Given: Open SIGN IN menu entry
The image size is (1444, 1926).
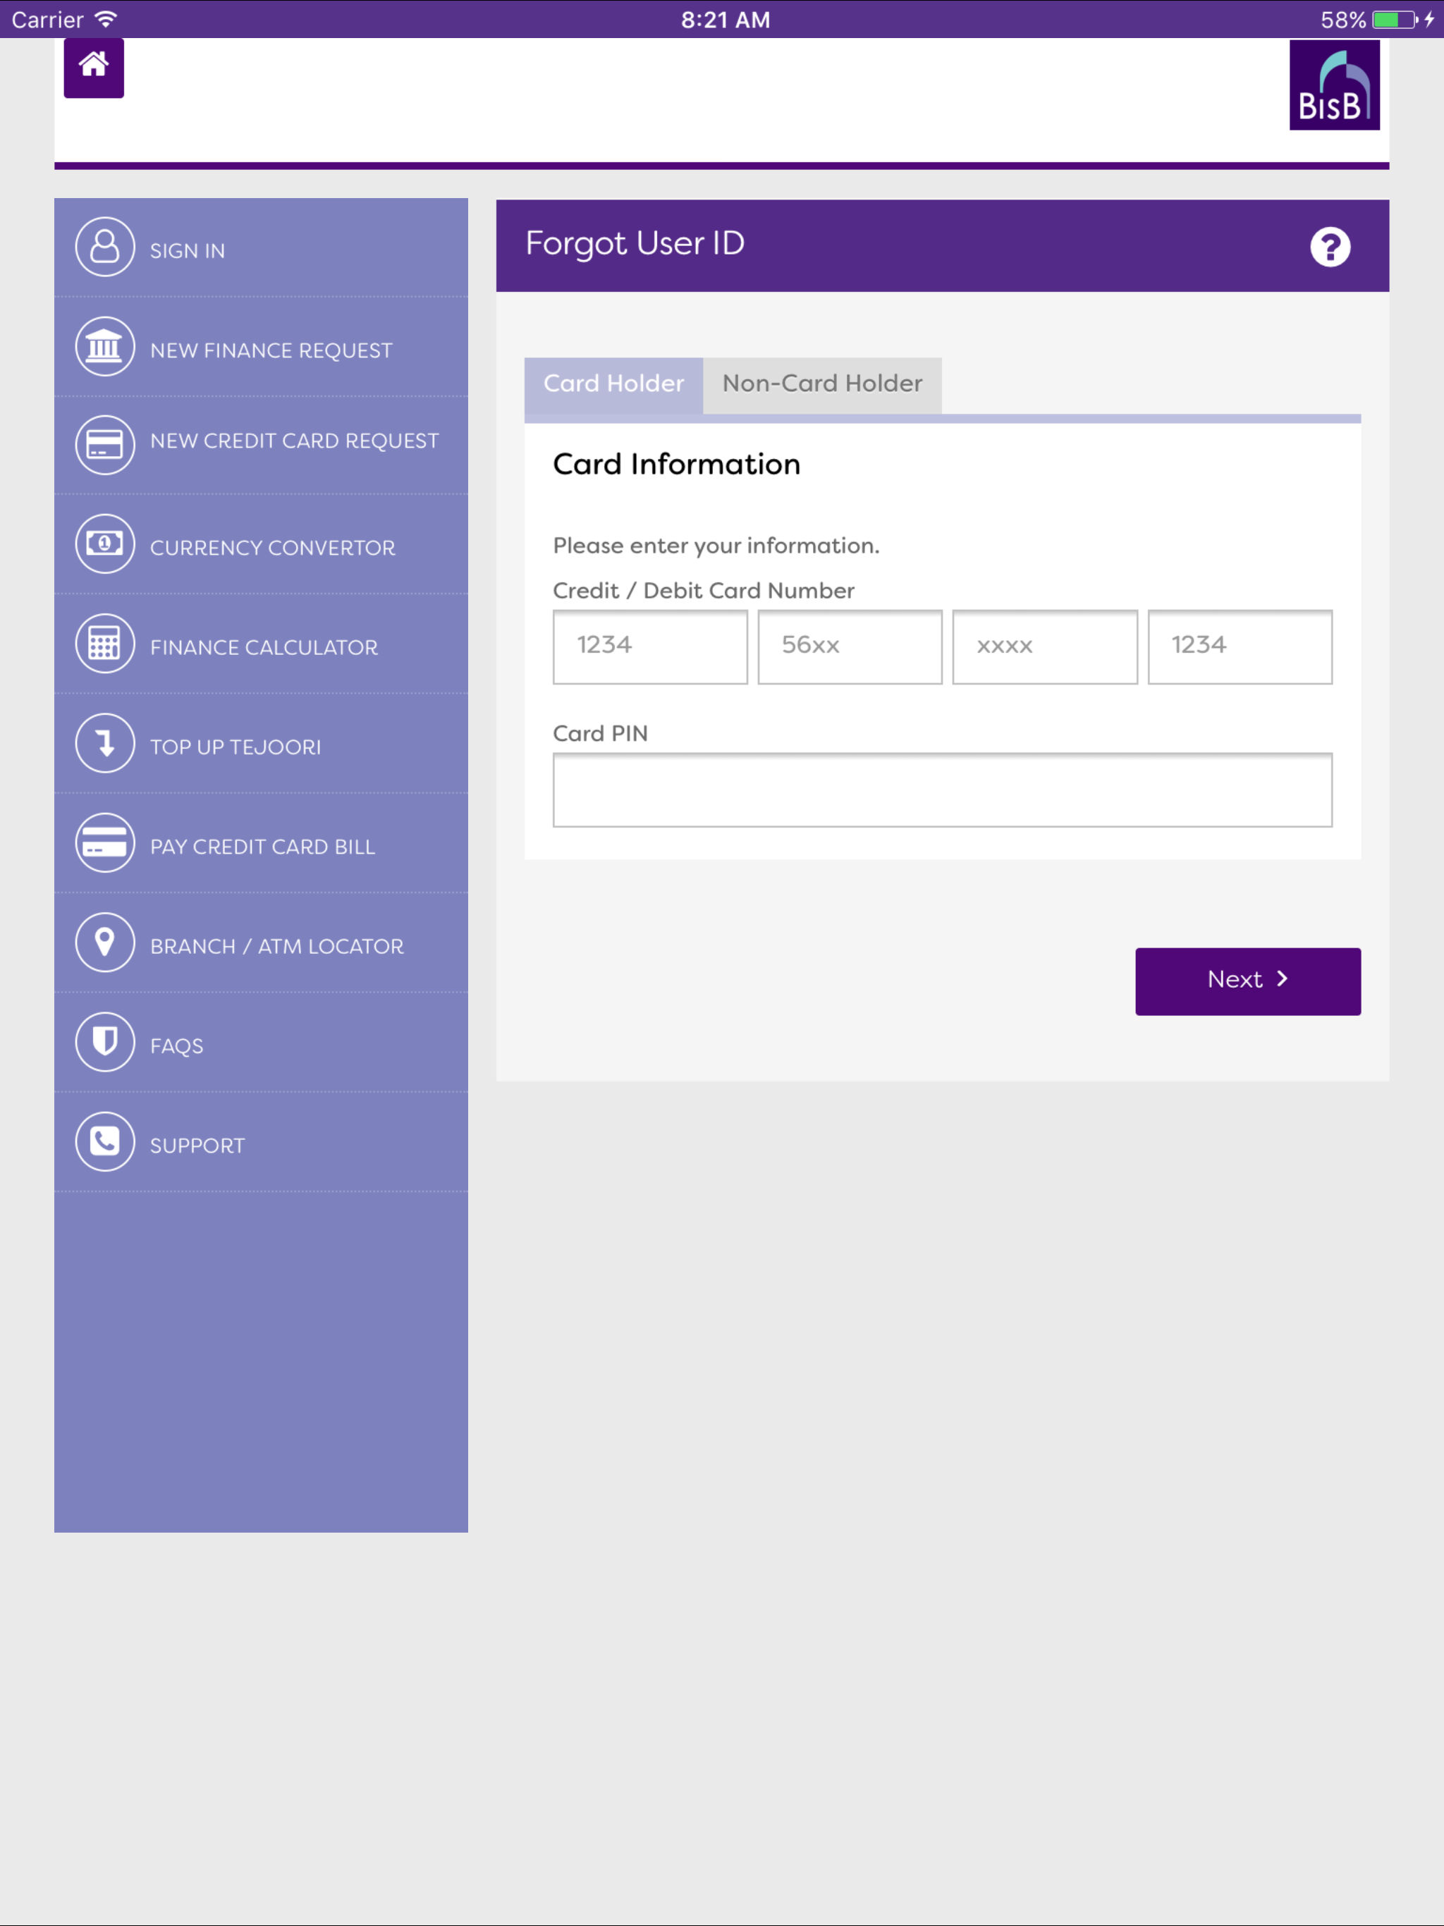Looking at the screenshot, I should [x=260, y=248].
